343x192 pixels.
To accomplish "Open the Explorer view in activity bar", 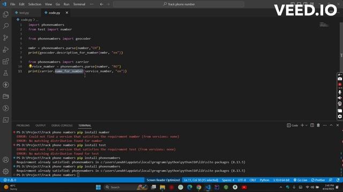I will (6, 14).
